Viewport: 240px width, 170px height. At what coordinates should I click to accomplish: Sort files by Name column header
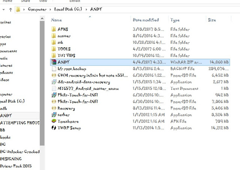(56, 20)
